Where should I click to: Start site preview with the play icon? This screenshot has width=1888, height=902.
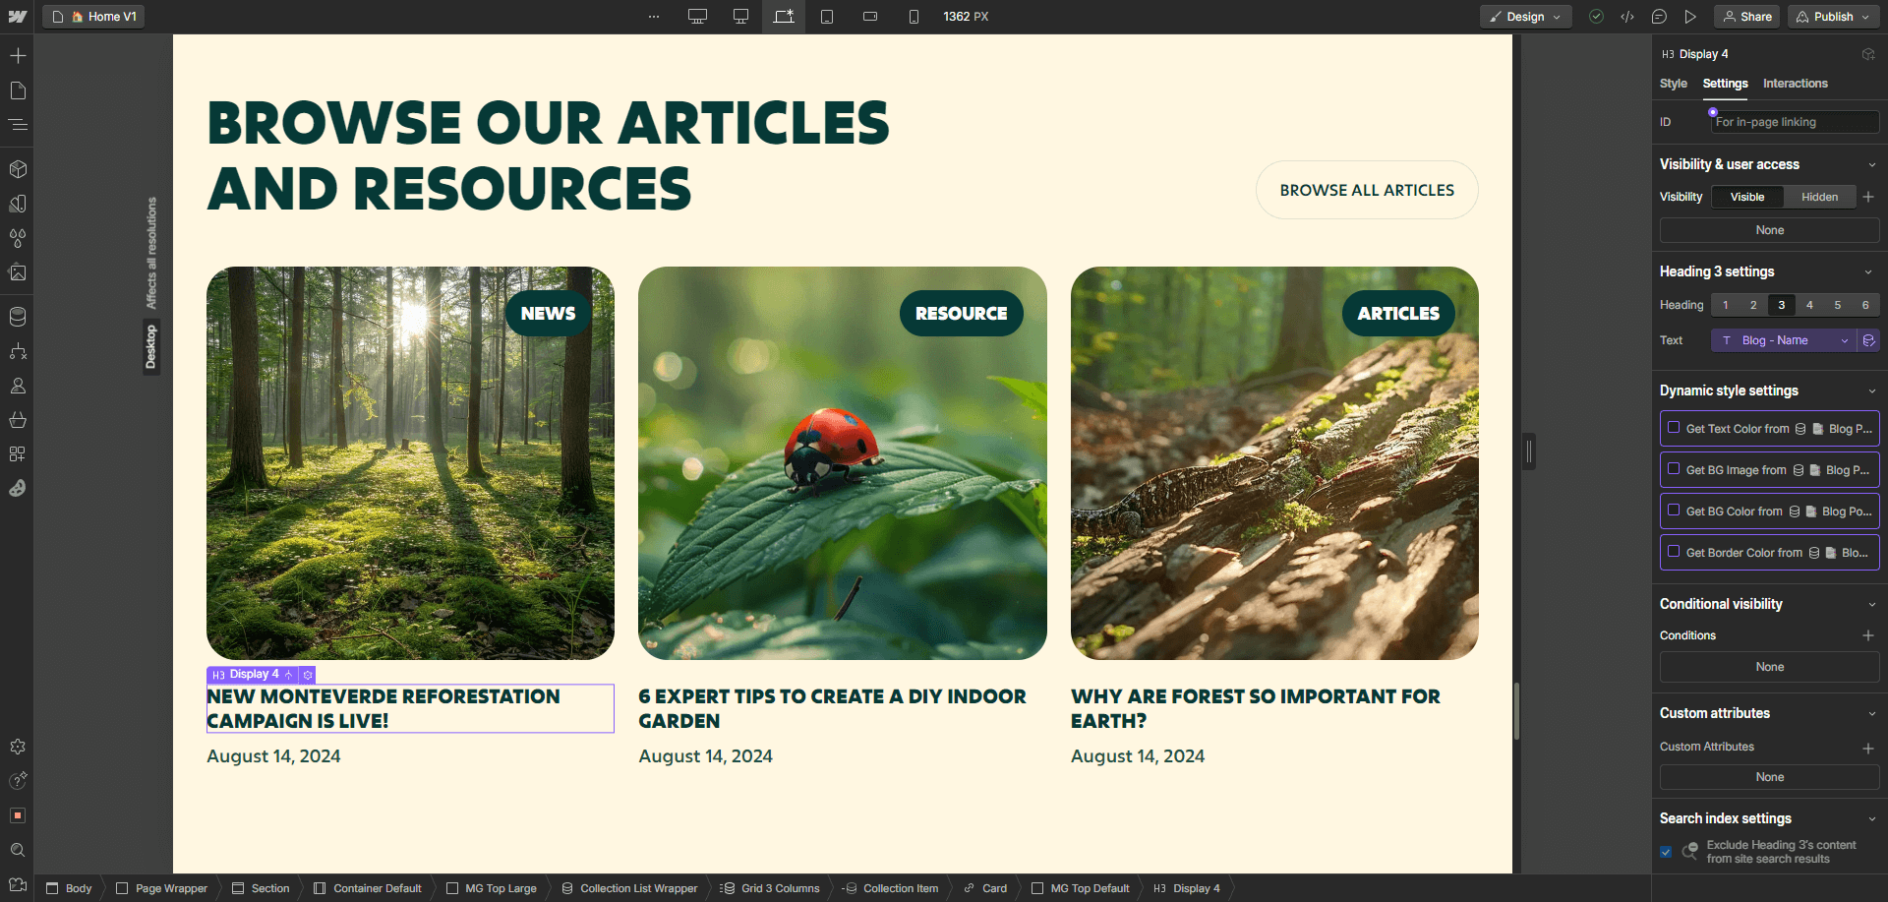pyautogui.click(x=1691, y=16)
